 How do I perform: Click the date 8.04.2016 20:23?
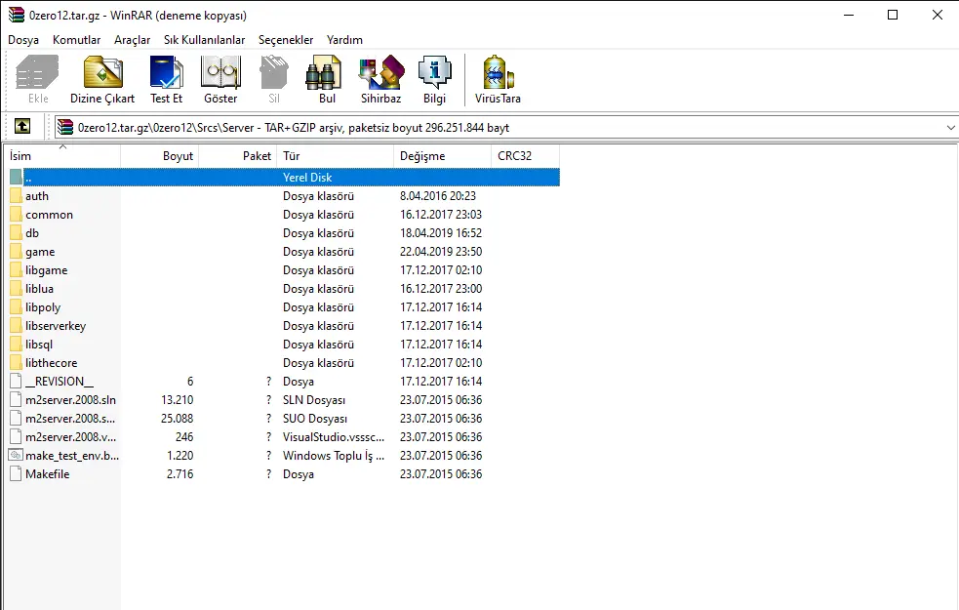pos(437,196)
